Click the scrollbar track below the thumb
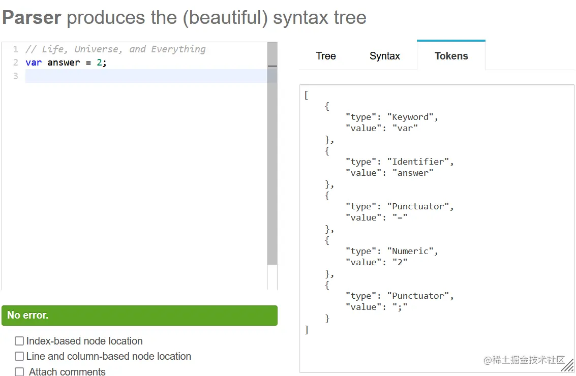 pos(272,277)
